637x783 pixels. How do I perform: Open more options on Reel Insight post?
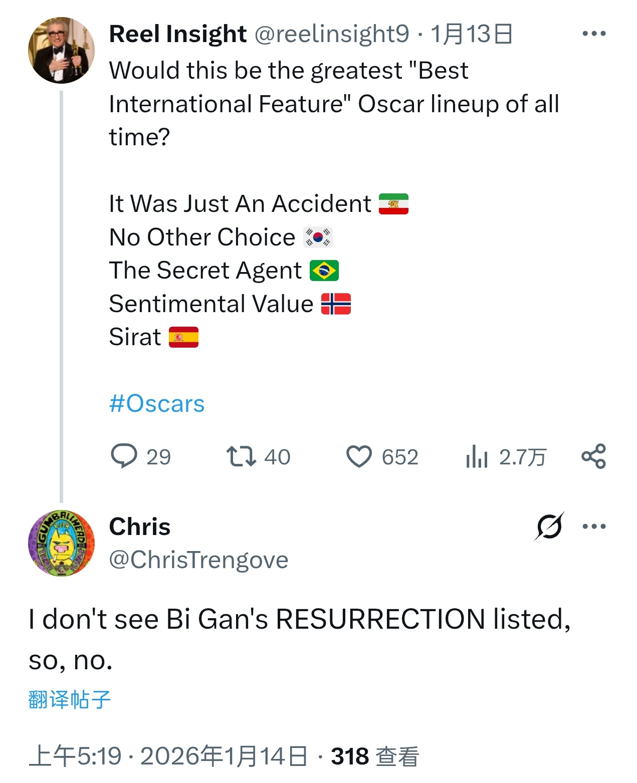pyautogui.click(x=594, y=34)
